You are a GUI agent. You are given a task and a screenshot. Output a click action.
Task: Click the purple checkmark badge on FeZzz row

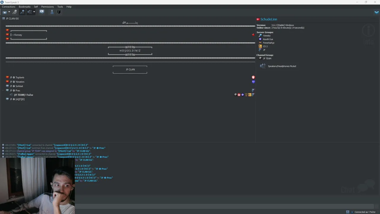(243, 95)
